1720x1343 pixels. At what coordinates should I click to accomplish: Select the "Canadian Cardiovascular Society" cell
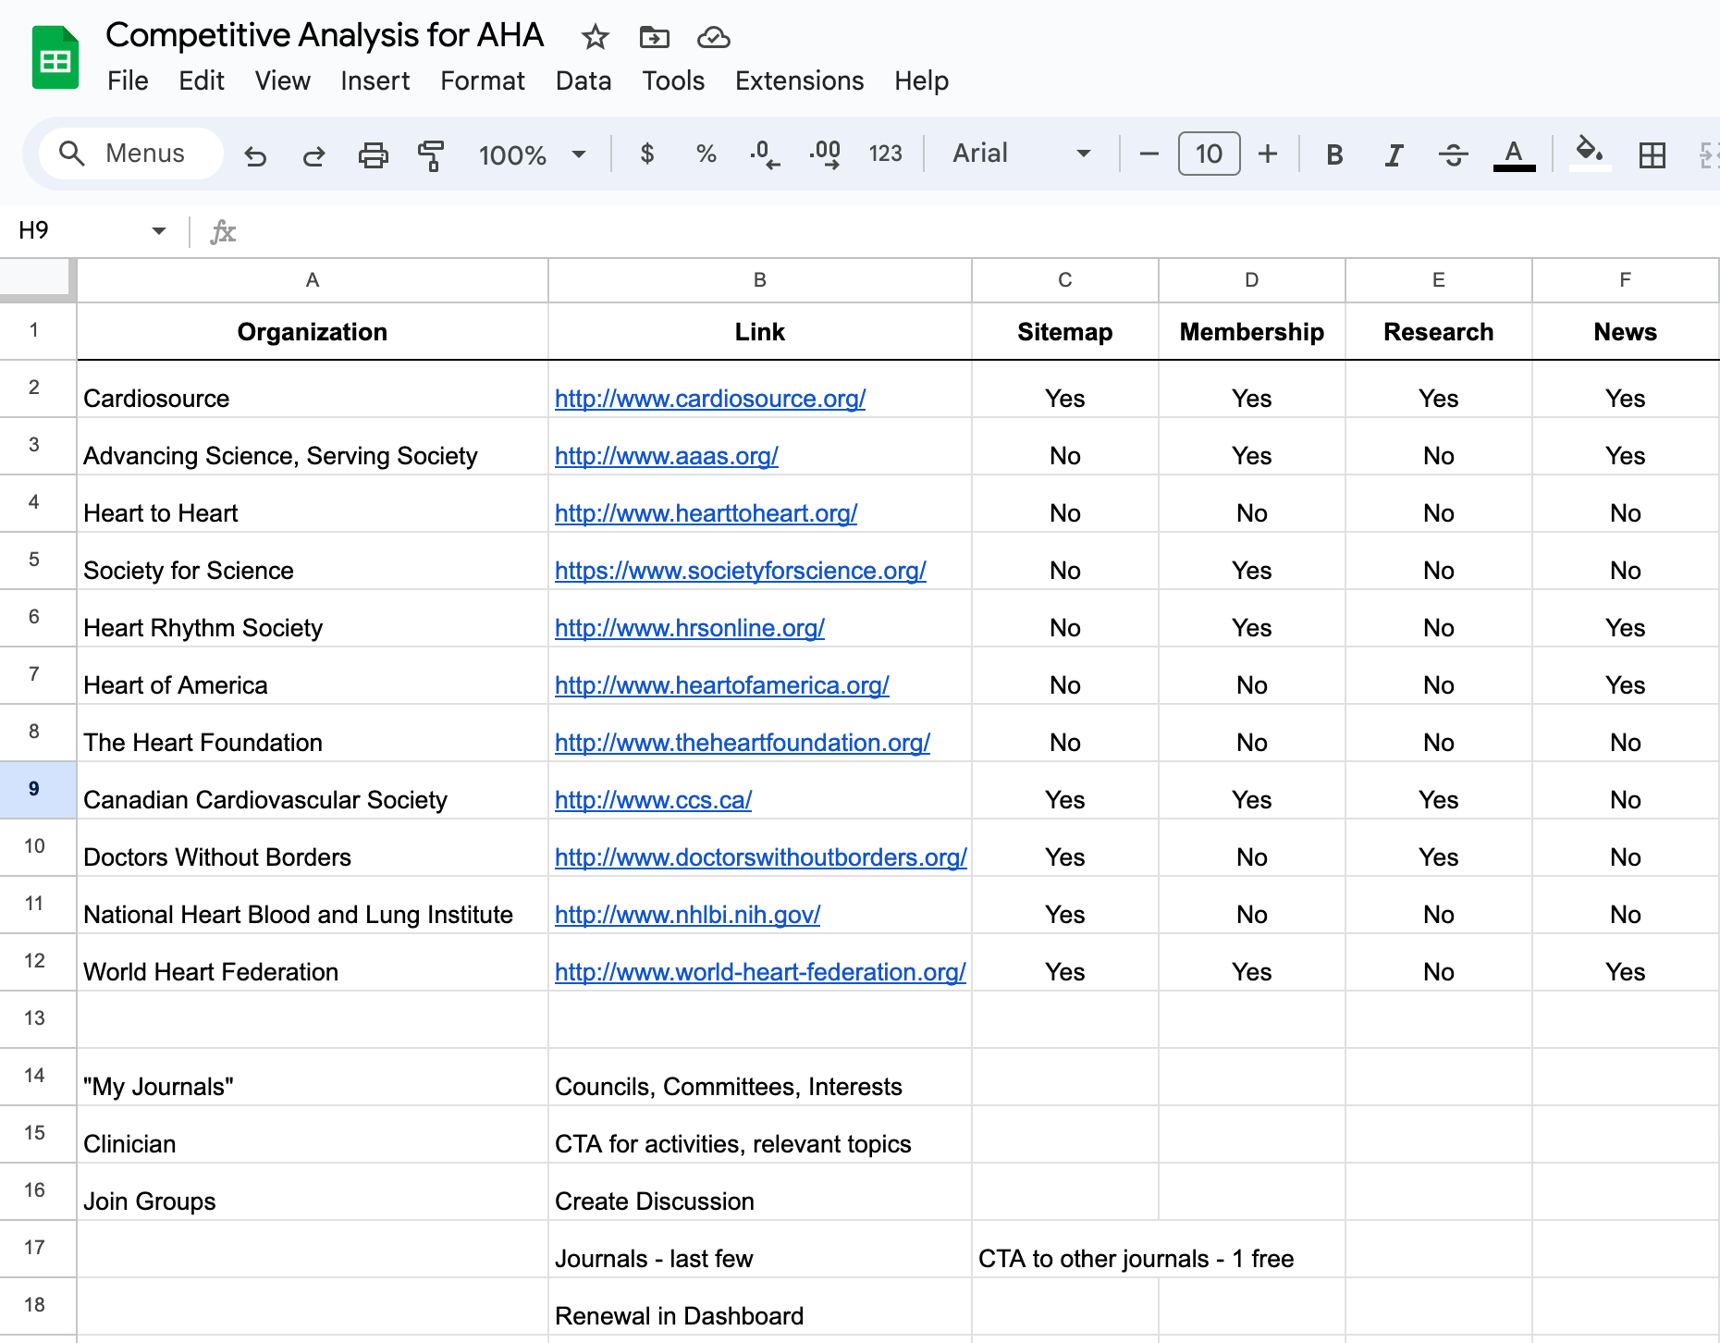(x=313, y=791)
